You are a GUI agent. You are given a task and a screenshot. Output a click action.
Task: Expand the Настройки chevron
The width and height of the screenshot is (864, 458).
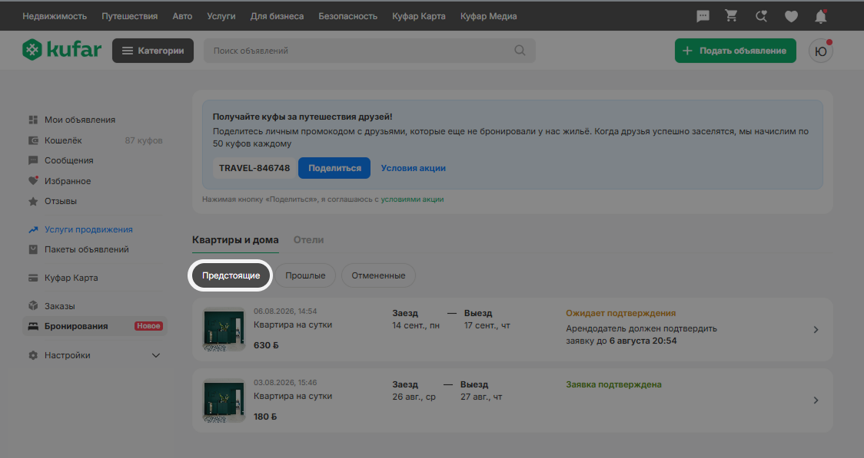(156, 355)
